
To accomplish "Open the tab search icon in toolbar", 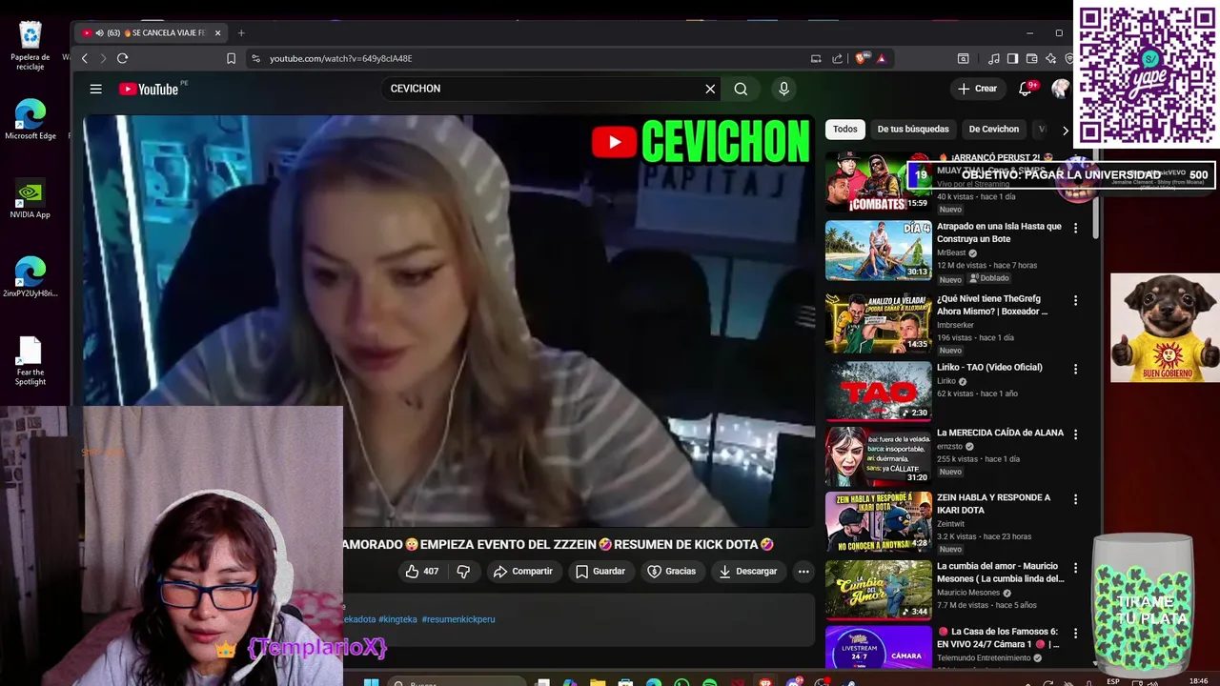I will pyautogui.click(x=964, y=58).
